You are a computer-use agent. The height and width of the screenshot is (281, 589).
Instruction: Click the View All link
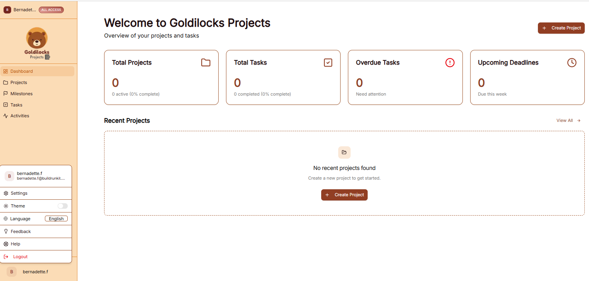[x=568, y=120]
